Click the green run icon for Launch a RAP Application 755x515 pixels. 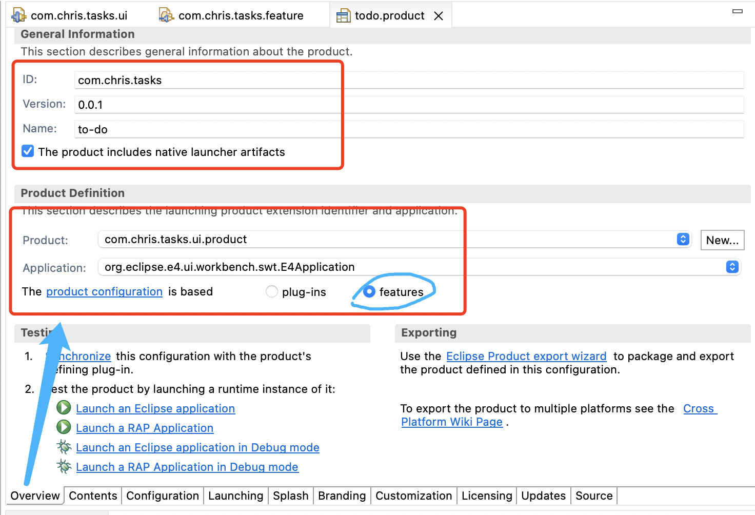pos(64,427)
